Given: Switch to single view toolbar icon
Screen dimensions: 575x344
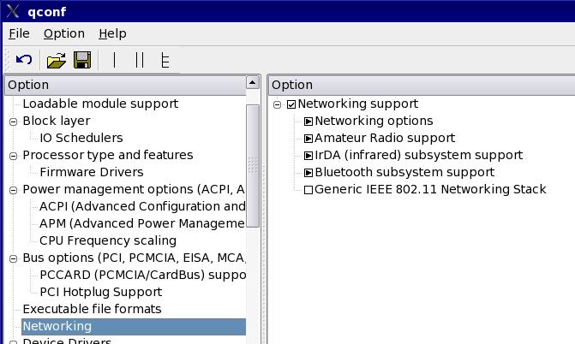Looking at the screenshot, I should [115, 60].
